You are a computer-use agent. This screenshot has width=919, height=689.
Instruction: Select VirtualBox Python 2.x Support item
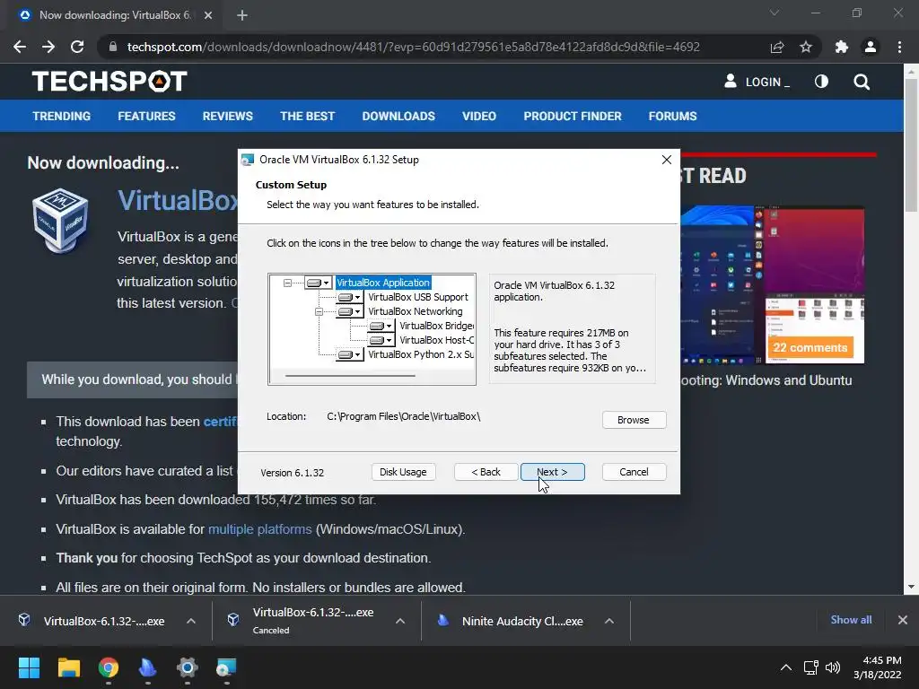click(x=421, y=354)
